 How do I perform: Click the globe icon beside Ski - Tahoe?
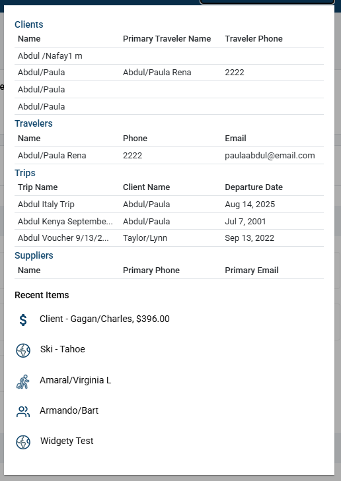pos(23,350)
